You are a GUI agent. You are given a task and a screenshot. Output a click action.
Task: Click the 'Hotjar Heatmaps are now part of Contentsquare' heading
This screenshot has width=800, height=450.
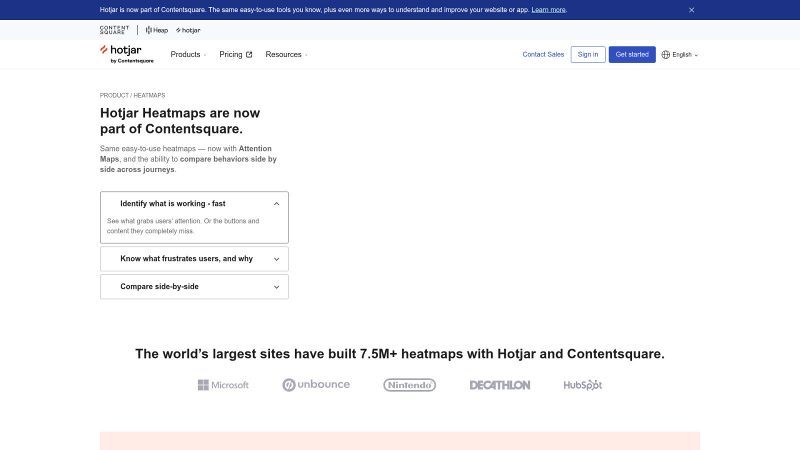pyautogui.click(x=180, y=121)
